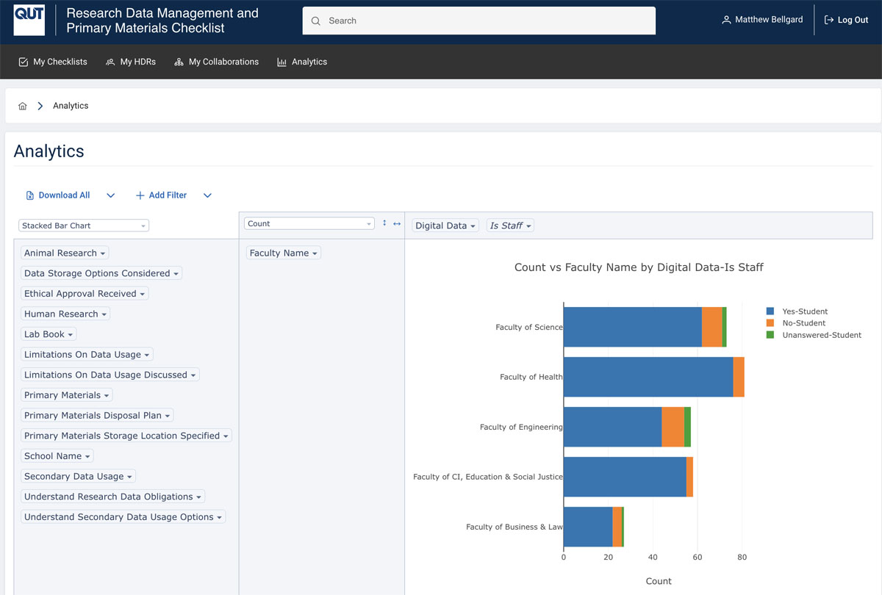This screenshot has height=595, width=882.
Task: Click the plus icon for Add Filter
Action: pos(140,195)
